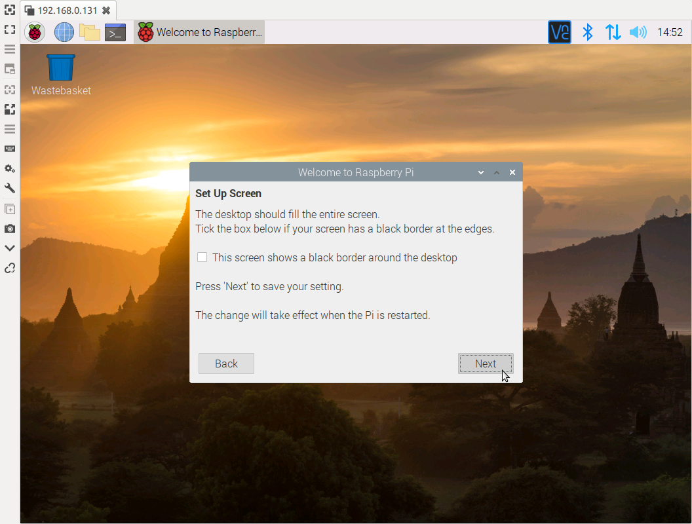
Task: Open viewer preferences gears icon
Action: point(10,168)
